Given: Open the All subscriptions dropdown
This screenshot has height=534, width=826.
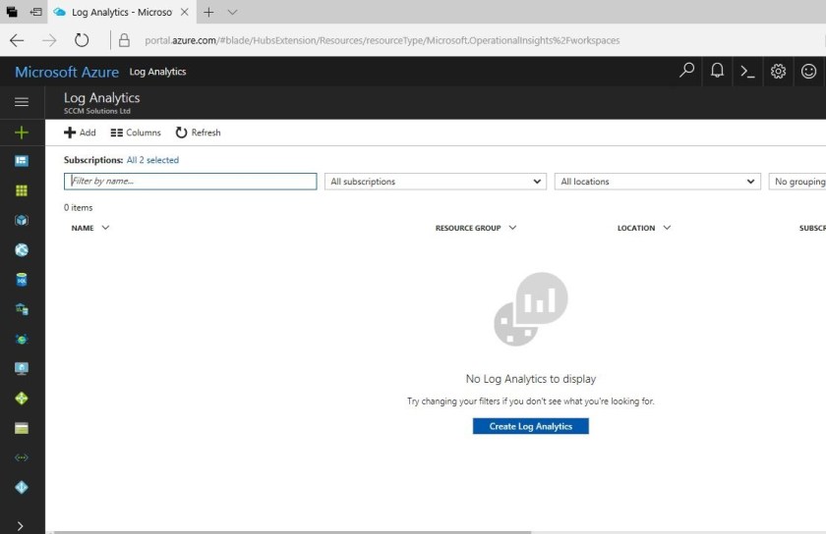Looking at the screenshot, I should [436, 182].
